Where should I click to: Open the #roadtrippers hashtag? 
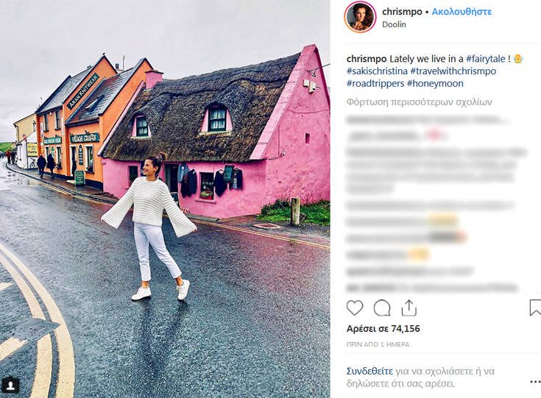[375, 84]
